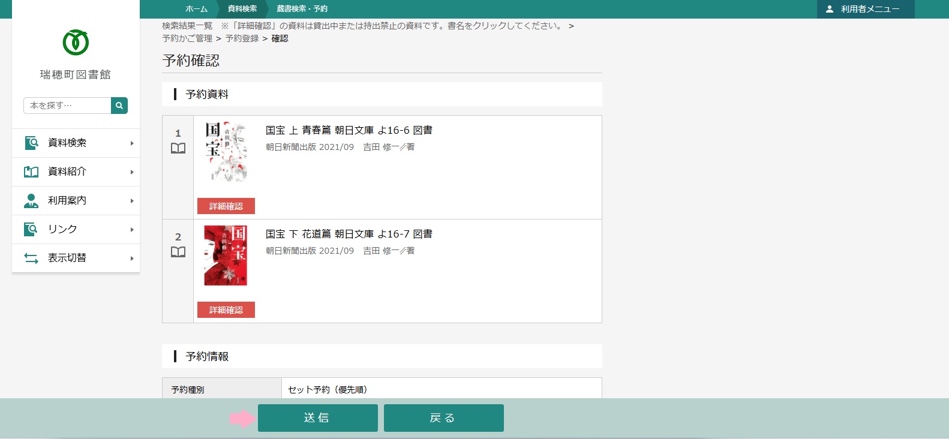Click the 資料紹介 open book icon
Image resolution: width=949 pixels, height=439 pixels.
31,172
